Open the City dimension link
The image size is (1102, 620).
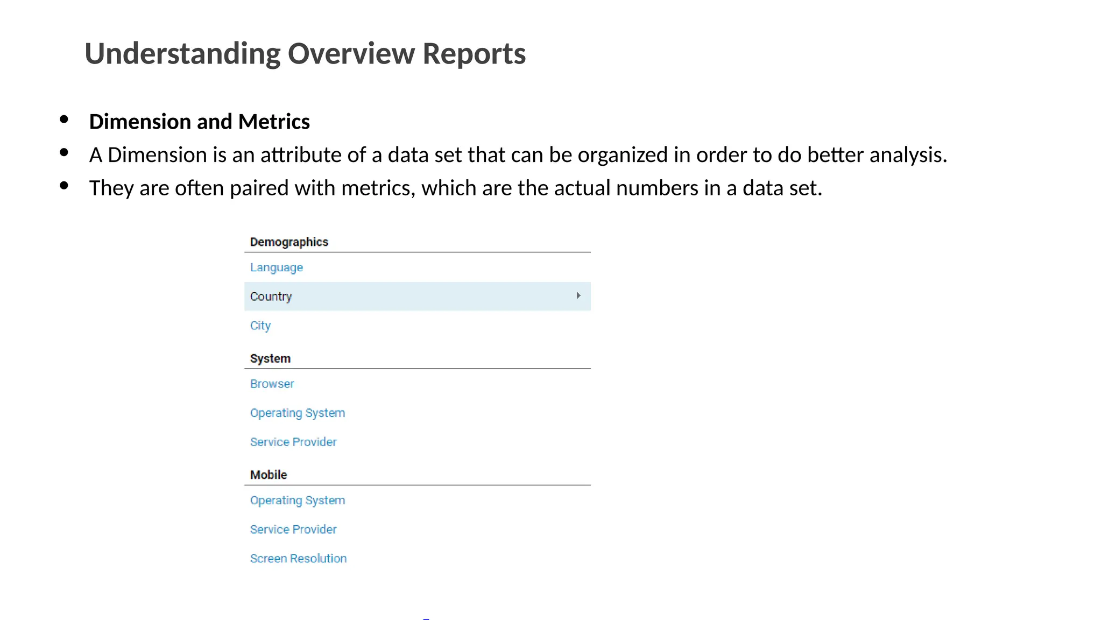point(260,326)
